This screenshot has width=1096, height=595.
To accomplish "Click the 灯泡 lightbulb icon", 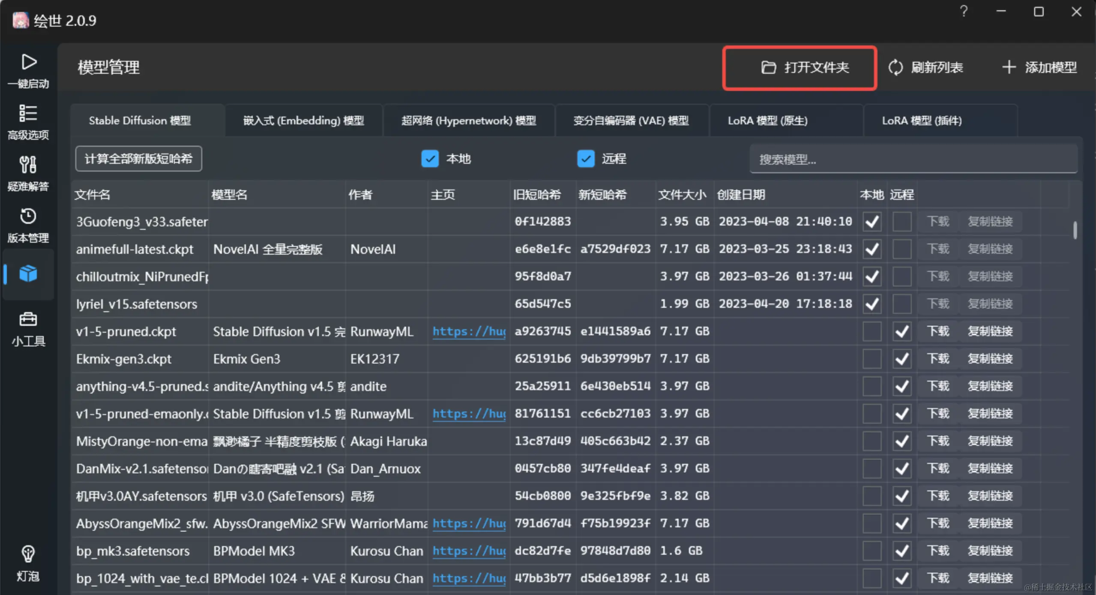I will (28, 554).
